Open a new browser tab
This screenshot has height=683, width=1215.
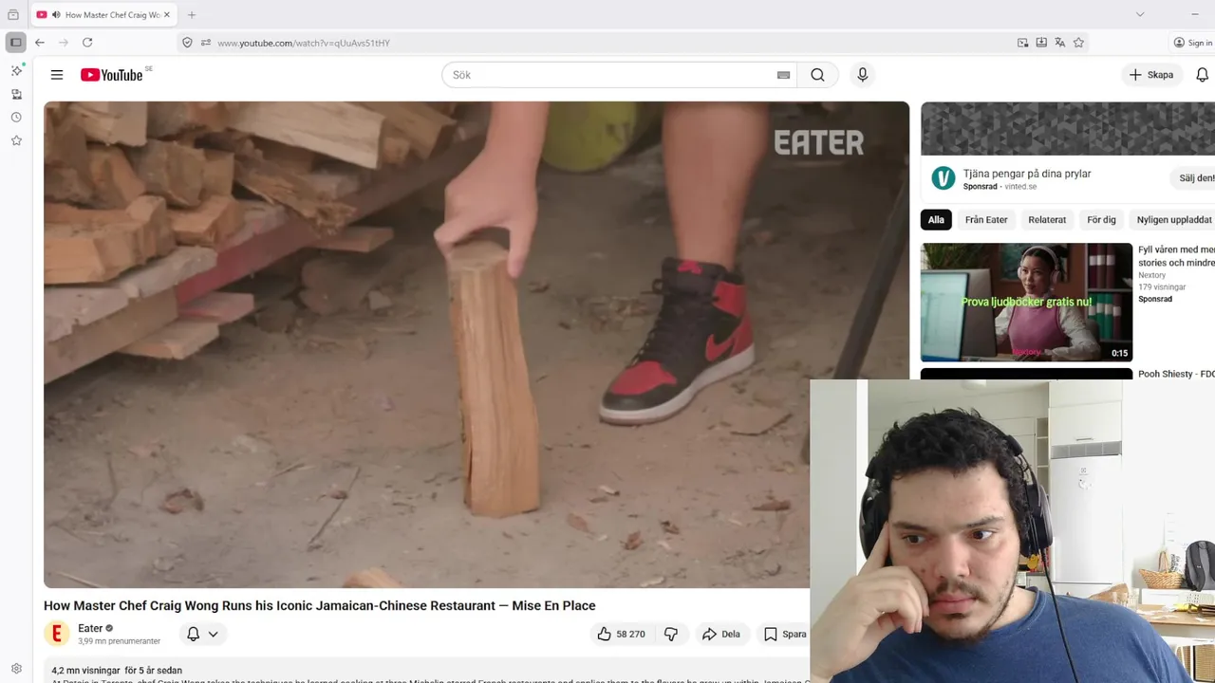pos(192,15)
